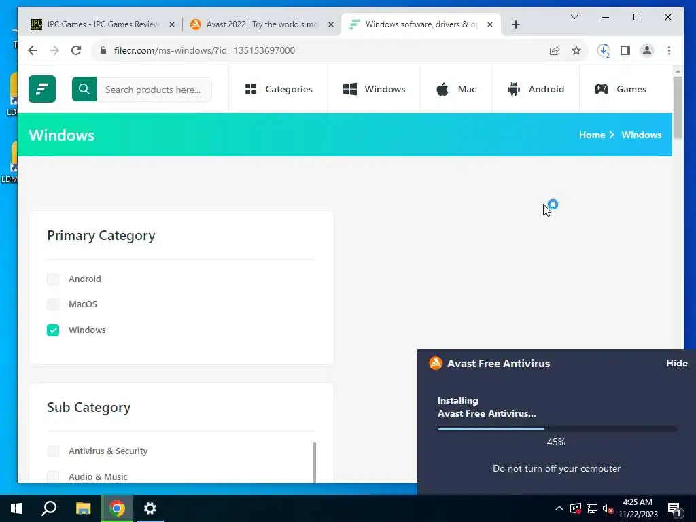Open taskbar search magnifier

click(49, 508)
